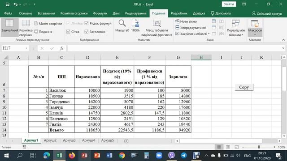The image size is (287, 161).
Task: Open custom views (Подання) button
Action: (43, 32)
